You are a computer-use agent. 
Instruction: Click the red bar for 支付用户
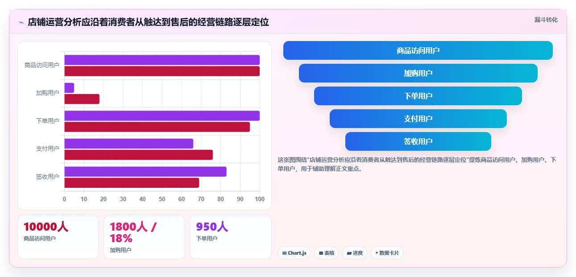pos(138,155)
